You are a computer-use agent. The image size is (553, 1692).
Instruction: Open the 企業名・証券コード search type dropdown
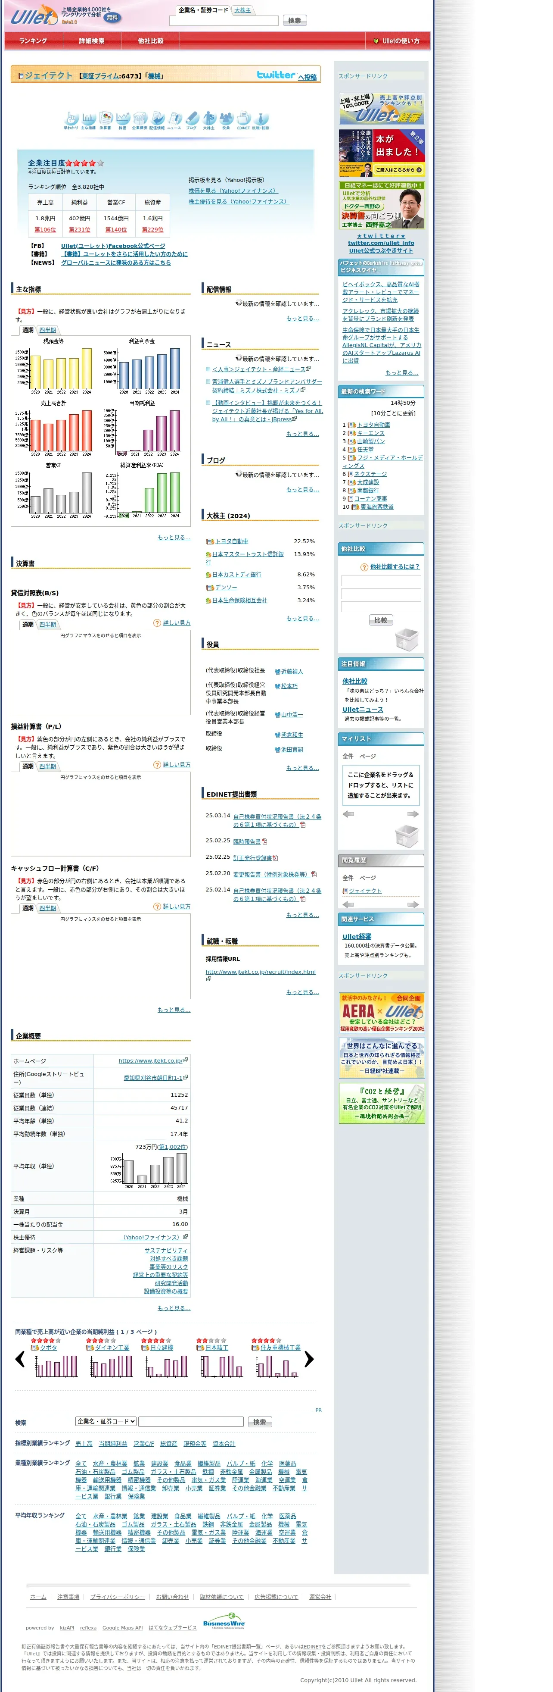point(106,1421)
